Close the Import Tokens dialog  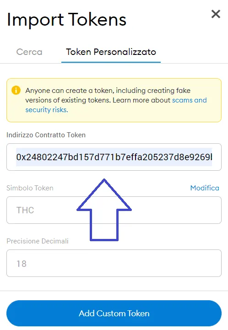pyautogui.click(x=216, y=14)
